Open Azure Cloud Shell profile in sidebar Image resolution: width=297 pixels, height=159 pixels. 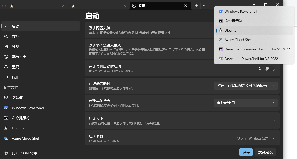(41, 138)
